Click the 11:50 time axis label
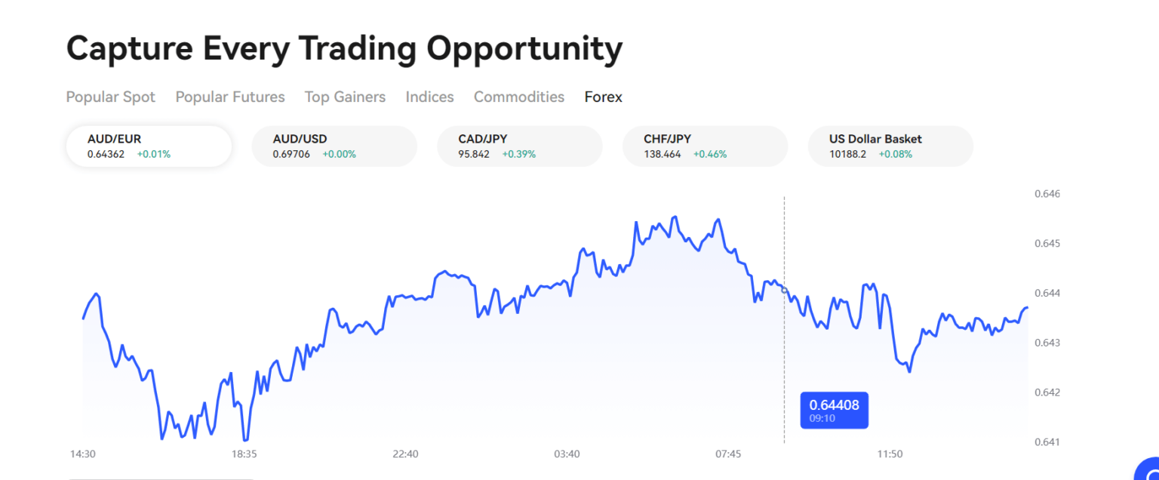Image resolution: width=1159 pixels, height=480 pixels. point(890,454)
